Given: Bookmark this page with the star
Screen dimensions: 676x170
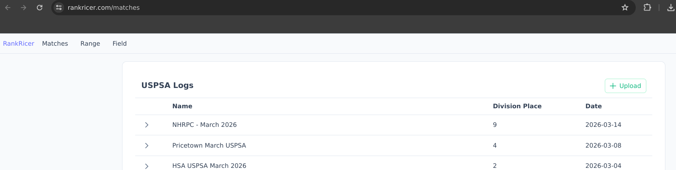Looking at the screenshot, I should coord(625,8).
